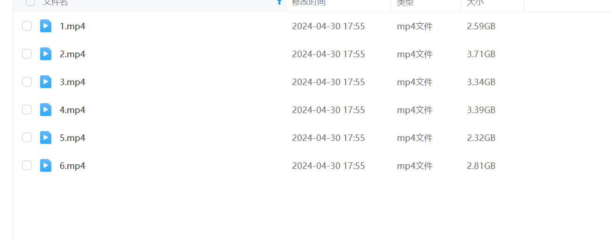Tick the checkbox for 1.mp4
This screenshot has height=241, width=612.
[27, 26]
